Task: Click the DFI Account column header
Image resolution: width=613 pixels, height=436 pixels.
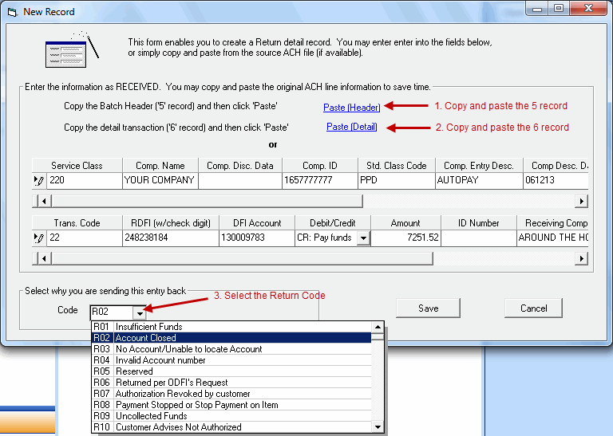Action: point(257,223)
